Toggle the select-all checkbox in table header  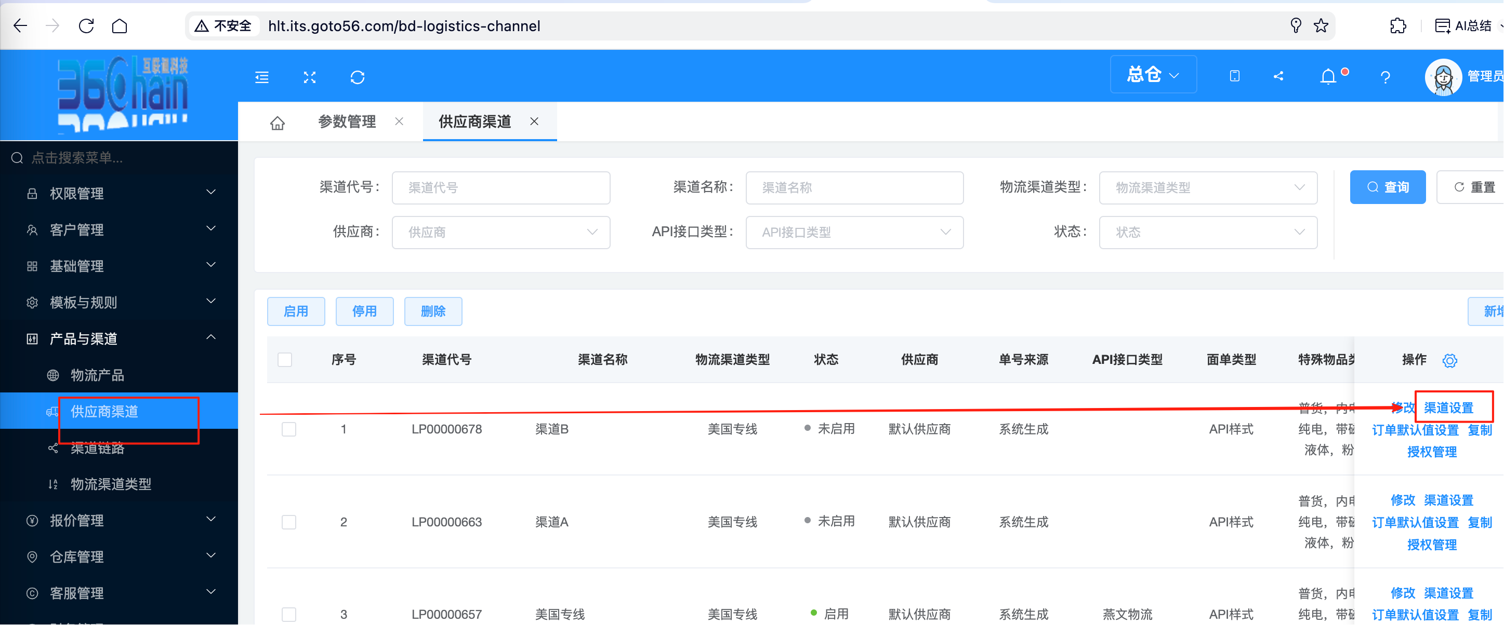[x=285, y=360]
